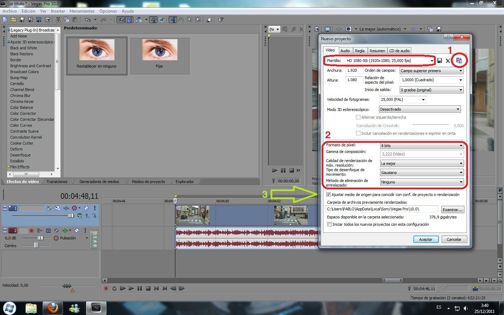The width and height of the screenshot is (504, 315).
Task: Go to start of timeline button
Action: (156, 288)
